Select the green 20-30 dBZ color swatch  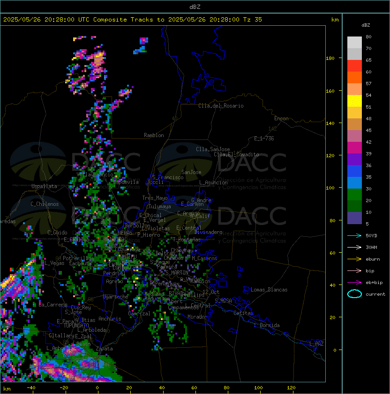click(x=354, y=195)
